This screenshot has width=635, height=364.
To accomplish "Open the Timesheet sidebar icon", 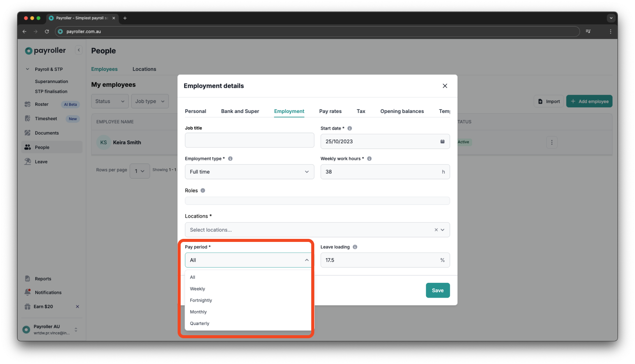I will [28, 118].
